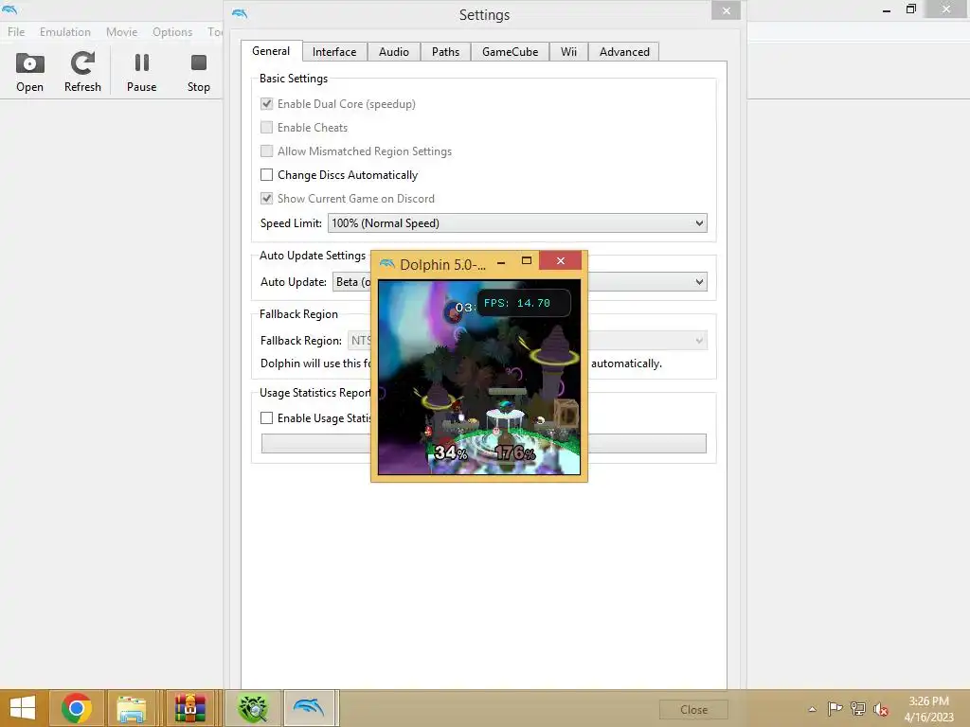Open Chrome from the taskbar
The width and height of the screenshot is (970, 727).
coord(77,708)
